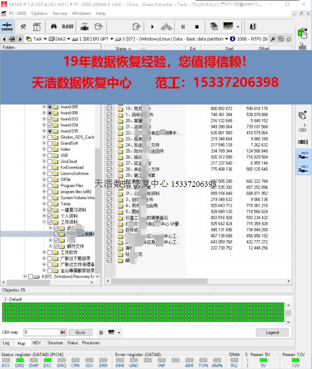Image resolution: width=312 pixels, height=369 pixels.
Task: Click the SATA0 port icon in toolbar
Action: tap(7, 26)
